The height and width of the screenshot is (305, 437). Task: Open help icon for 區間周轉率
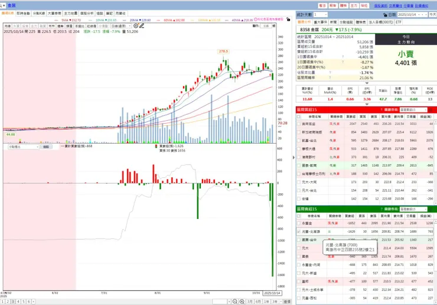(330, 78)
